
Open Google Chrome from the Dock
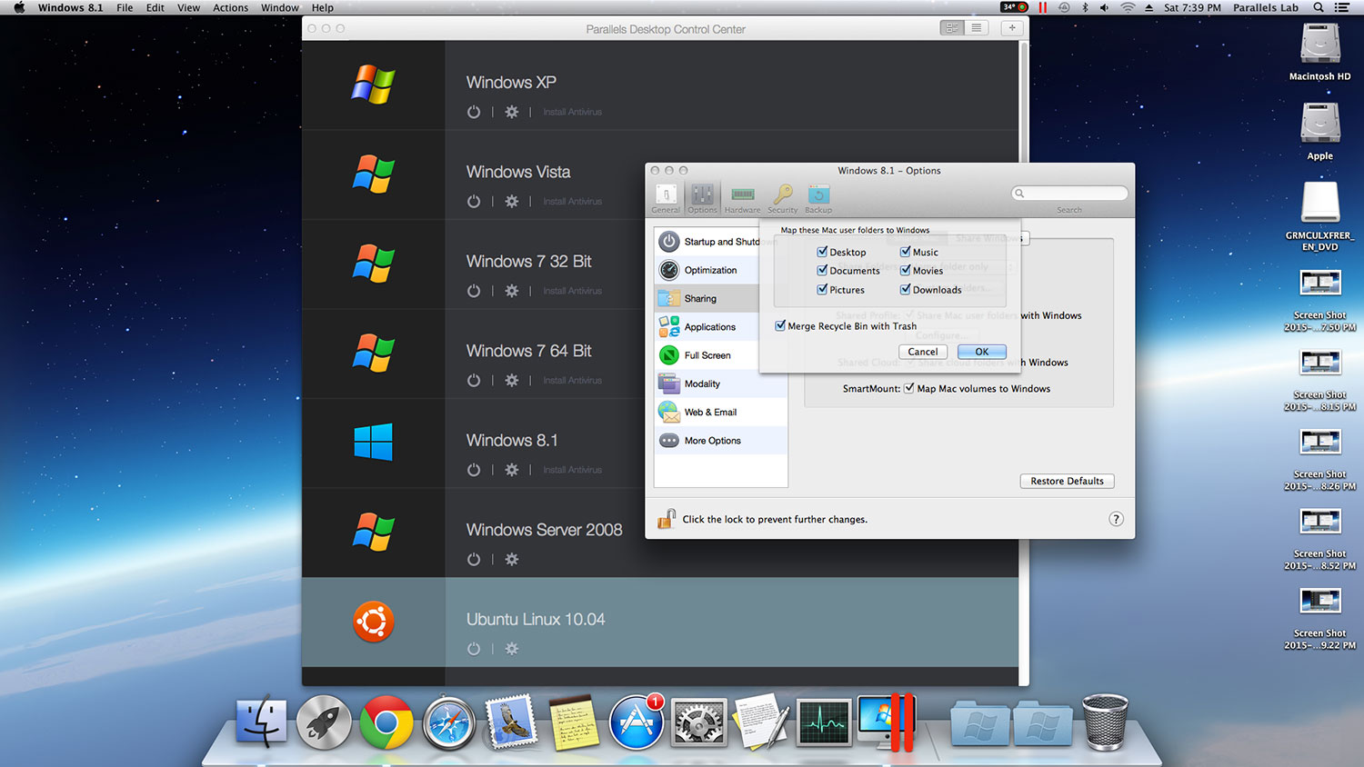click(x=386, y=723)
